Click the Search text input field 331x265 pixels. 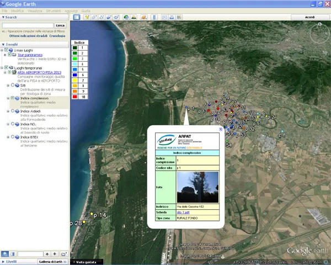pyautogui.click(x=28, y=25)
